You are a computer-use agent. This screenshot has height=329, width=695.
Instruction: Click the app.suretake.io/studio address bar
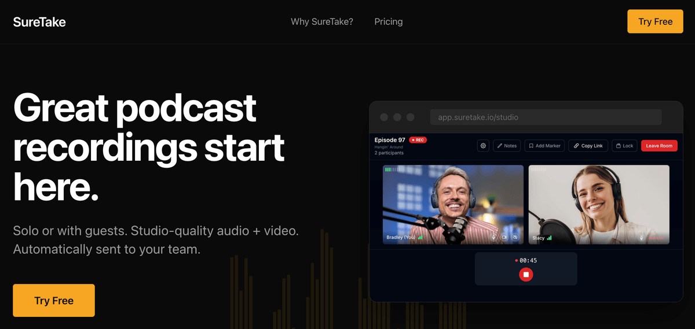(x=546, y=117)
